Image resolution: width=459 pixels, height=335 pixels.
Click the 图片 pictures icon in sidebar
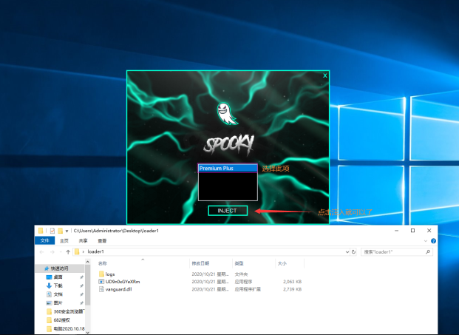49,302
